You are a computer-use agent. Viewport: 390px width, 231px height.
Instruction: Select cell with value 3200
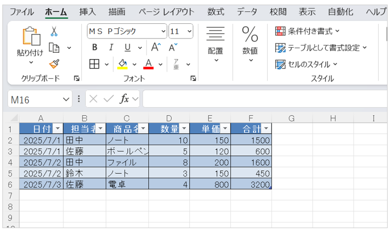(251, 184)
